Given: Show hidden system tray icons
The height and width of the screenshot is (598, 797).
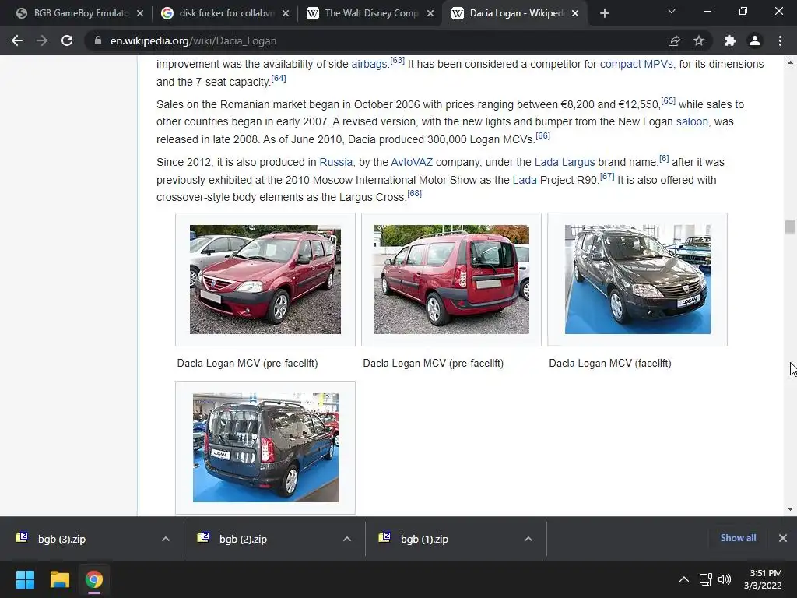Looking at the screenshot, I should point(684,579).
